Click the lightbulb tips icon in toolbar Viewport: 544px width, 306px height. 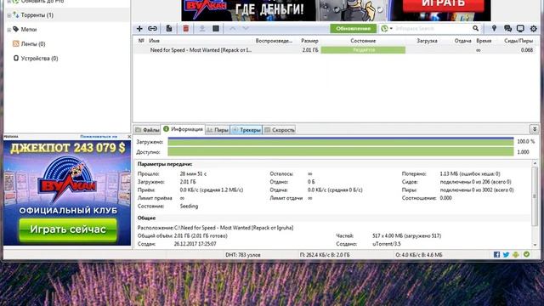point(494,28)
